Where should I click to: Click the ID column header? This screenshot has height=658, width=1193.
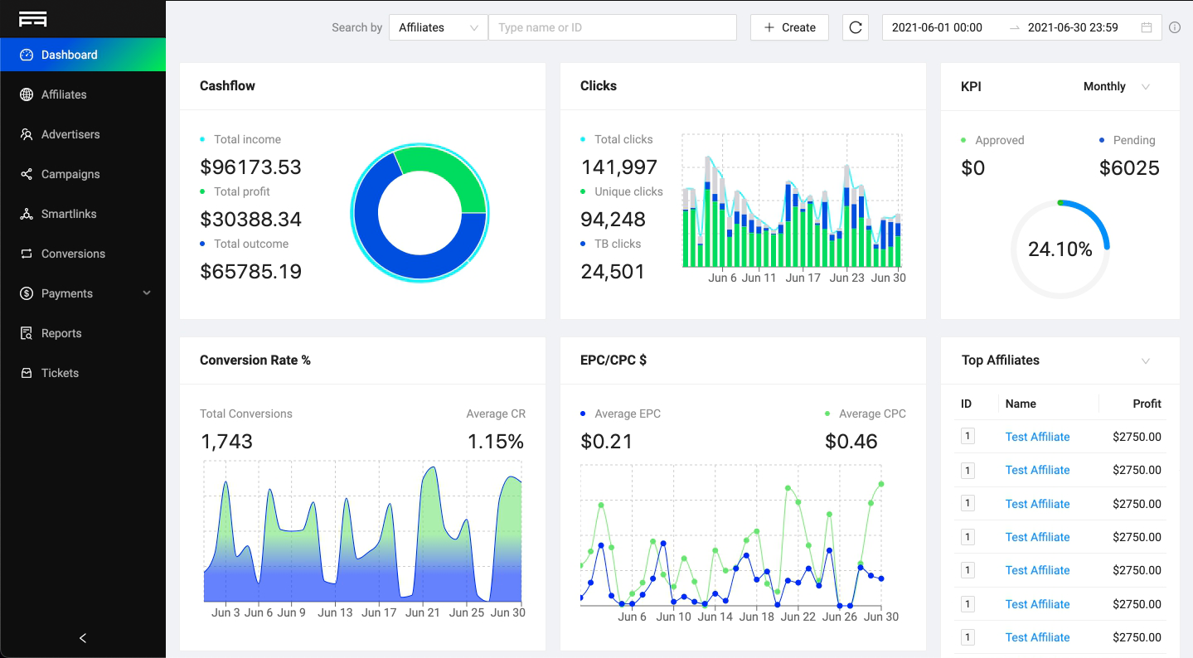pos(966,404)
